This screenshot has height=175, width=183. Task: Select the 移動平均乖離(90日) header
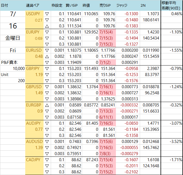pyautogui.click(x=171, y=5)
